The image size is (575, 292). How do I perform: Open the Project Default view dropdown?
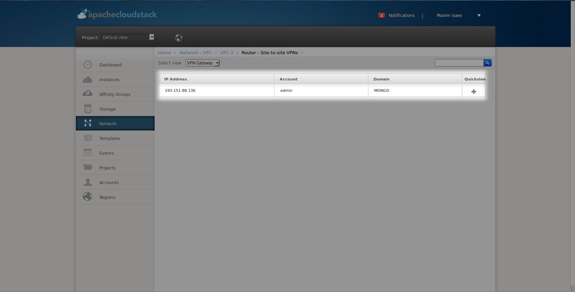tap(128, 37)
